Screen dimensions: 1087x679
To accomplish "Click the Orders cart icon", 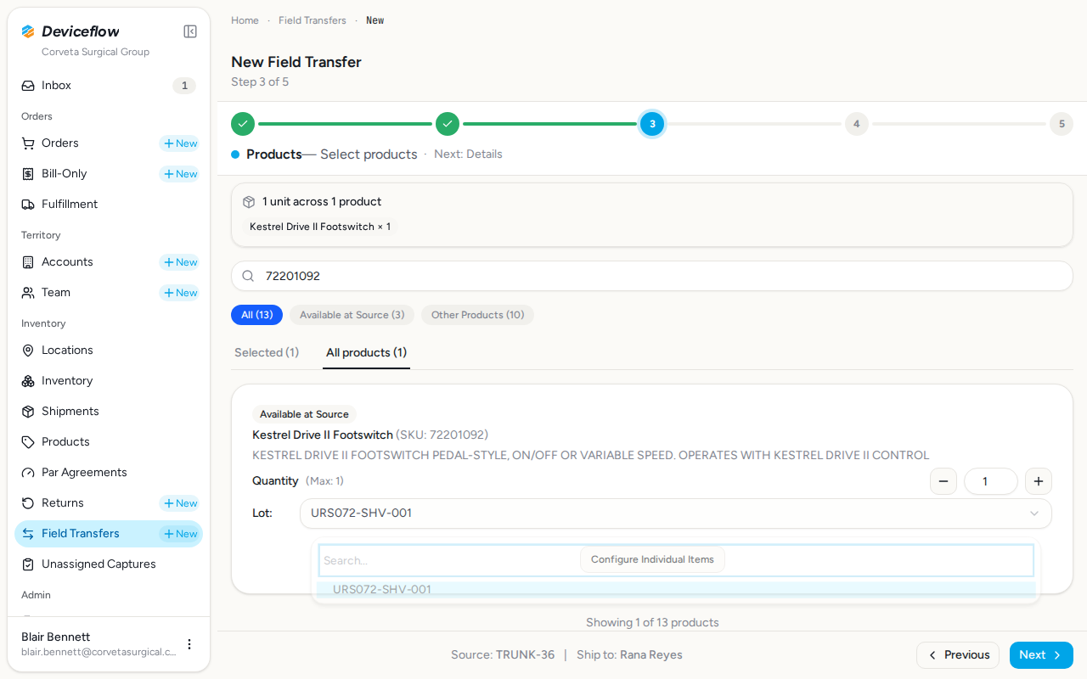I will tap(28, 143).
